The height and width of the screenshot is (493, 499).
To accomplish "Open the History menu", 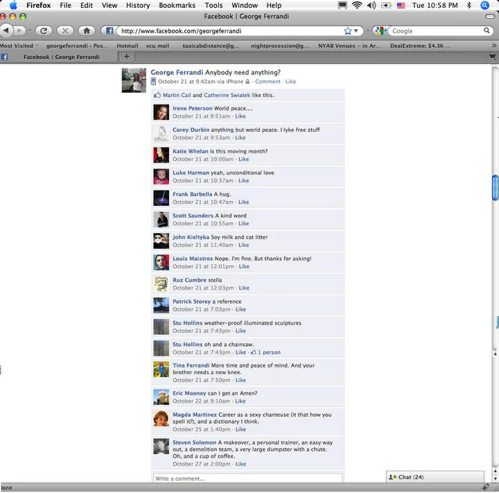I will point(138,6).
